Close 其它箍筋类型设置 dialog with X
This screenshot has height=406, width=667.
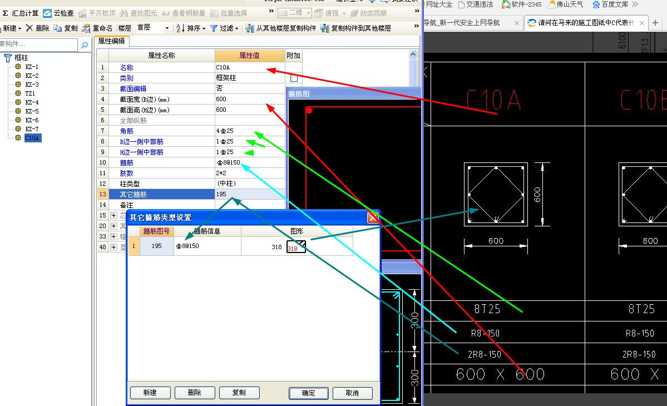pos(373,217)
